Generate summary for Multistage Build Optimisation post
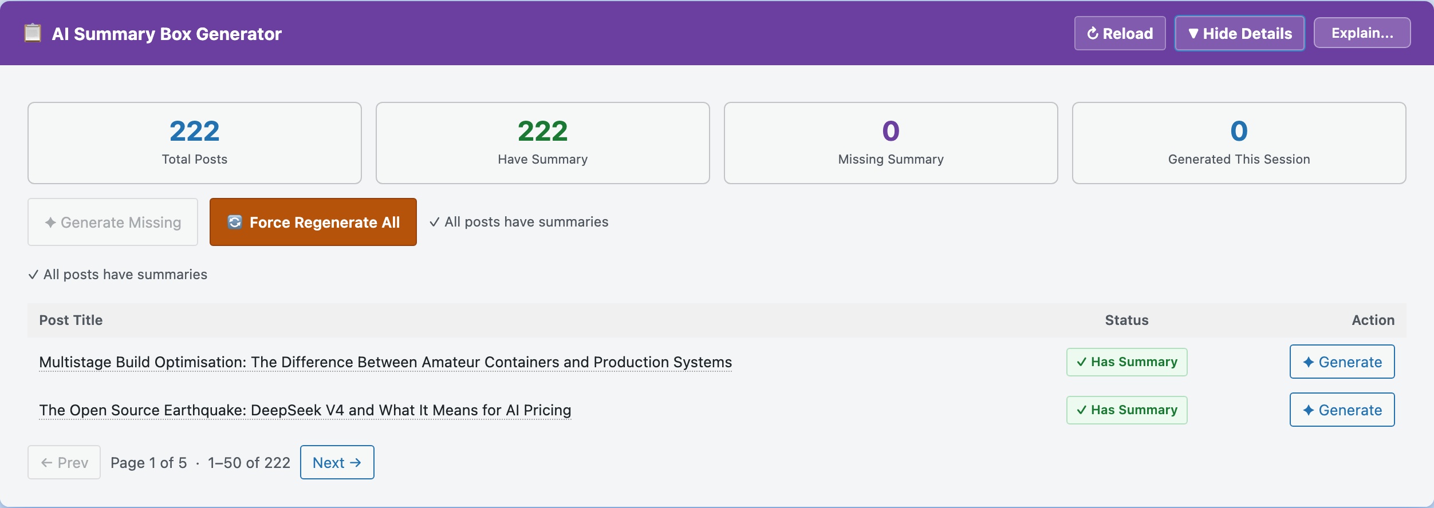 coord(1342,362)
